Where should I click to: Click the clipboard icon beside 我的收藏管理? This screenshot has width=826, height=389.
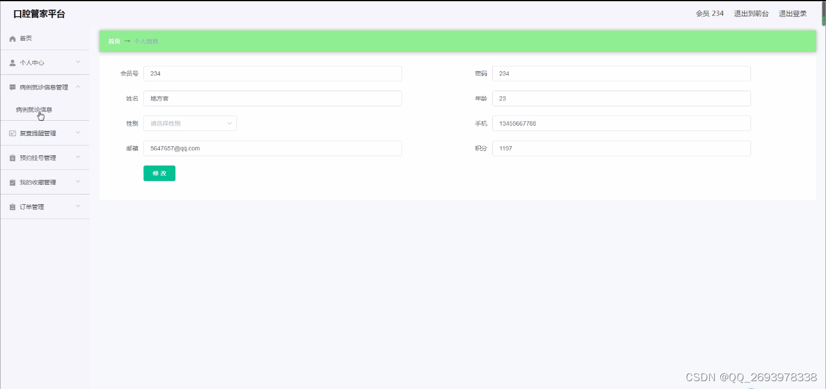(x=13, y=182)
